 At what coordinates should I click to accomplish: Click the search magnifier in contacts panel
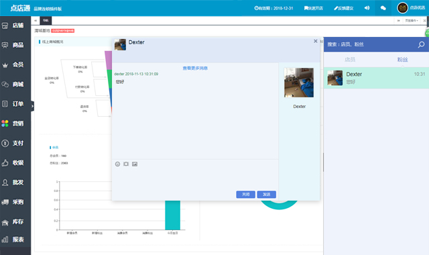click(421, 44)
